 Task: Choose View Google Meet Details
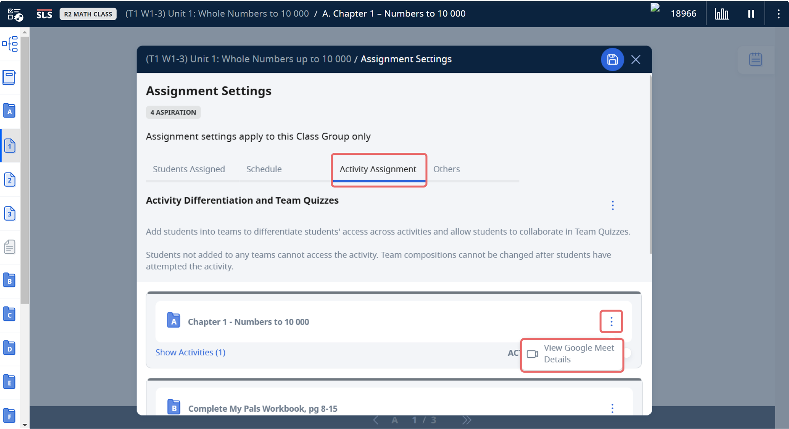pos(572,354)
